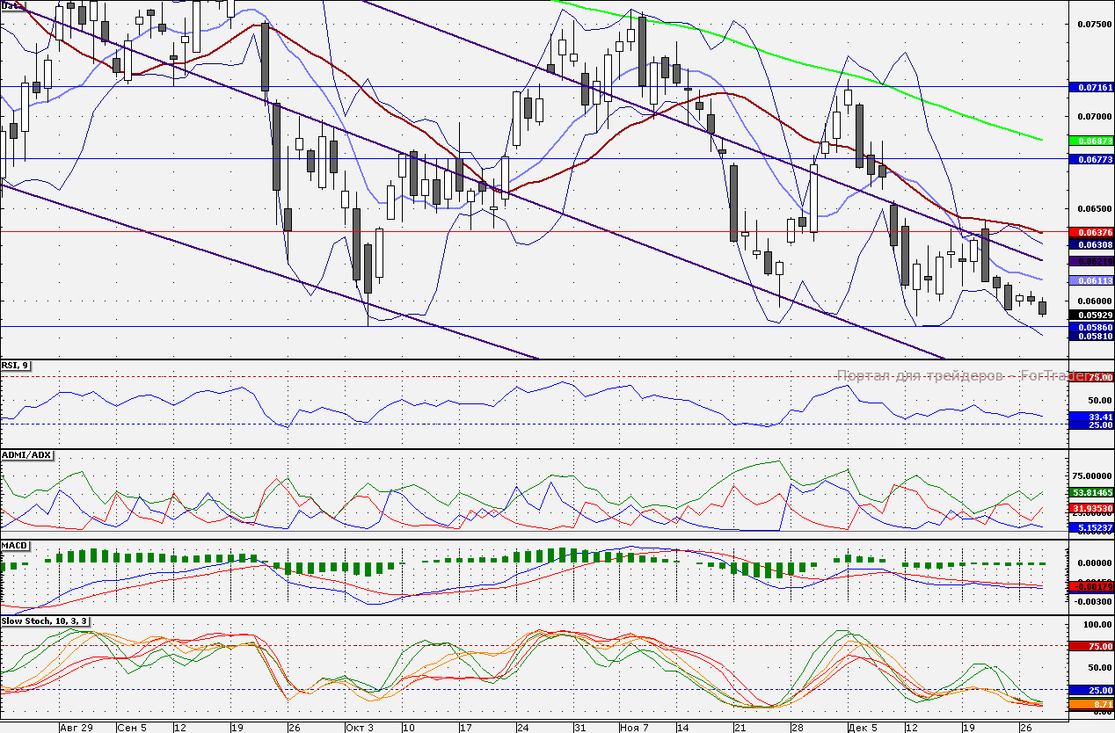The width and height of the screenshot is (1115, 733).
Task: Click the 0.05860 support level price tag
Action: point(1090,327)
